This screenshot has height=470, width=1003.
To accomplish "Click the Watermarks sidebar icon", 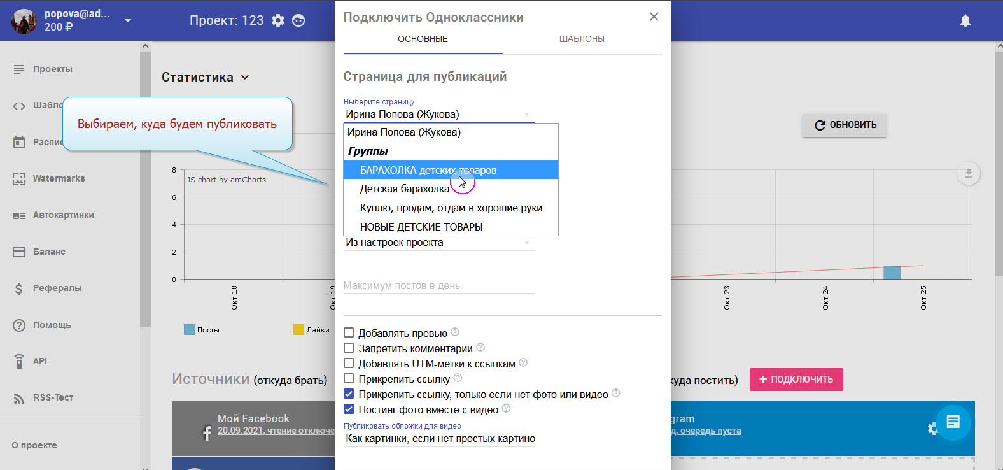I will (19, 179).
